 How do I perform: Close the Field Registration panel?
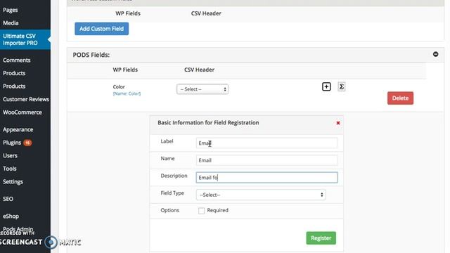338,123
